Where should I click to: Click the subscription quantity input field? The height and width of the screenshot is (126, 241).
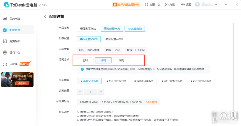click(90, 92)
